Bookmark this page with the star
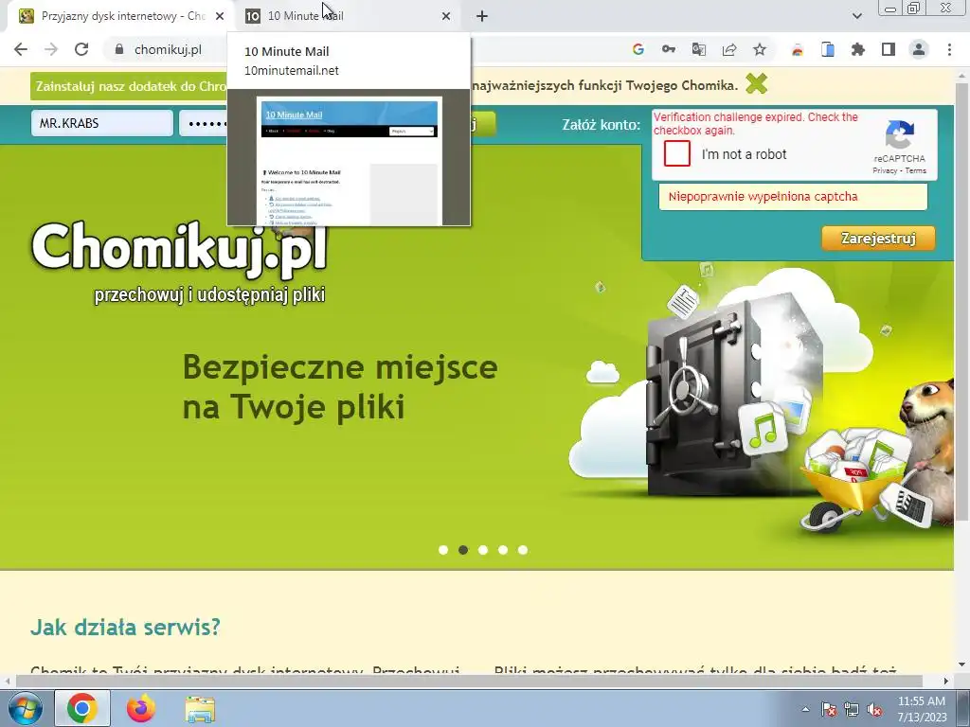 click(x=760, y=49)
